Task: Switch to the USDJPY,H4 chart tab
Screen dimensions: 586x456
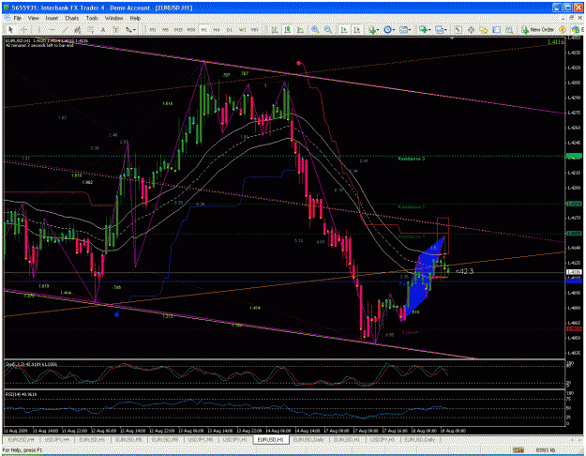Action: 57,439
